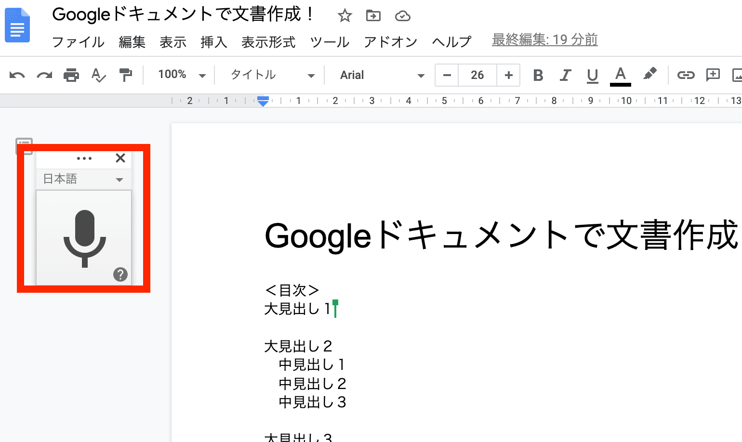Star this document
Screen dimensions: 742x442
click(x=344, y=16)
